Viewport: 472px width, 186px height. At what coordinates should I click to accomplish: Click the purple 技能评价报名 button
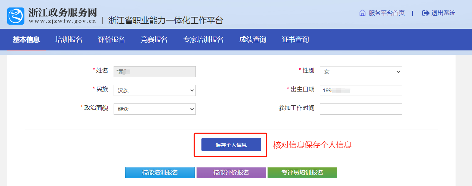point(231,173)
